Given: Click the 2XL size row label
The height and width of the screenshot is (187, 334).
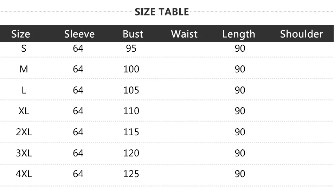Looking at the screenshot, I should pos(24,132).
